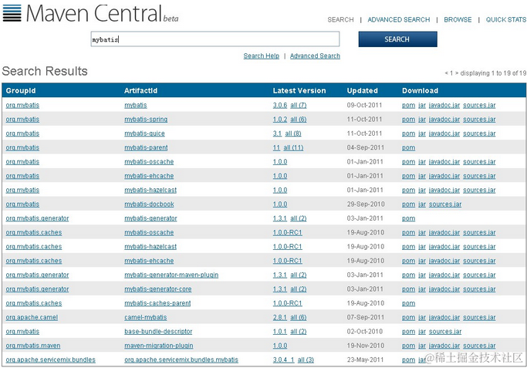Click the 29-Sep-2010 updated date
Viewport: 527px width, 368px height.
[x=366, y=204]
